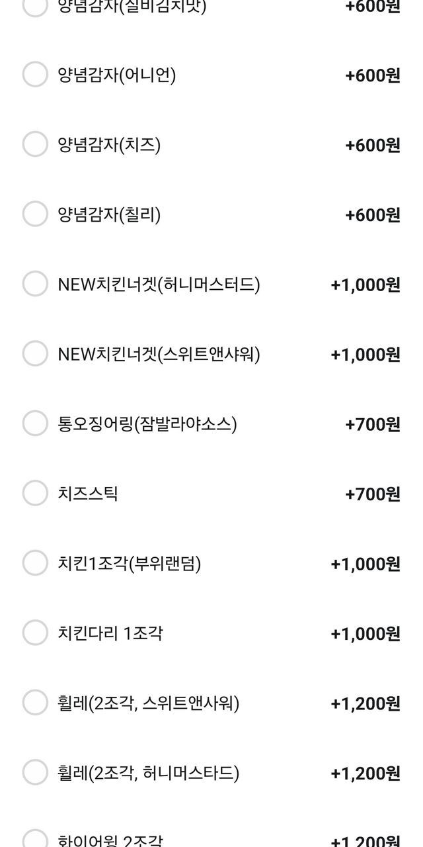Click the +600원 price for 양념감자(치즈)
This screenshot has height=847, width=423.
point(372,146)
